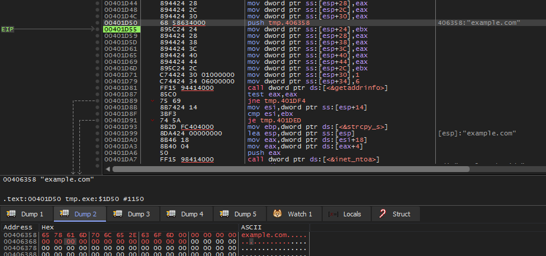Click the Dump 5 memory icon

pyautogui.click(x=224, y=213)
